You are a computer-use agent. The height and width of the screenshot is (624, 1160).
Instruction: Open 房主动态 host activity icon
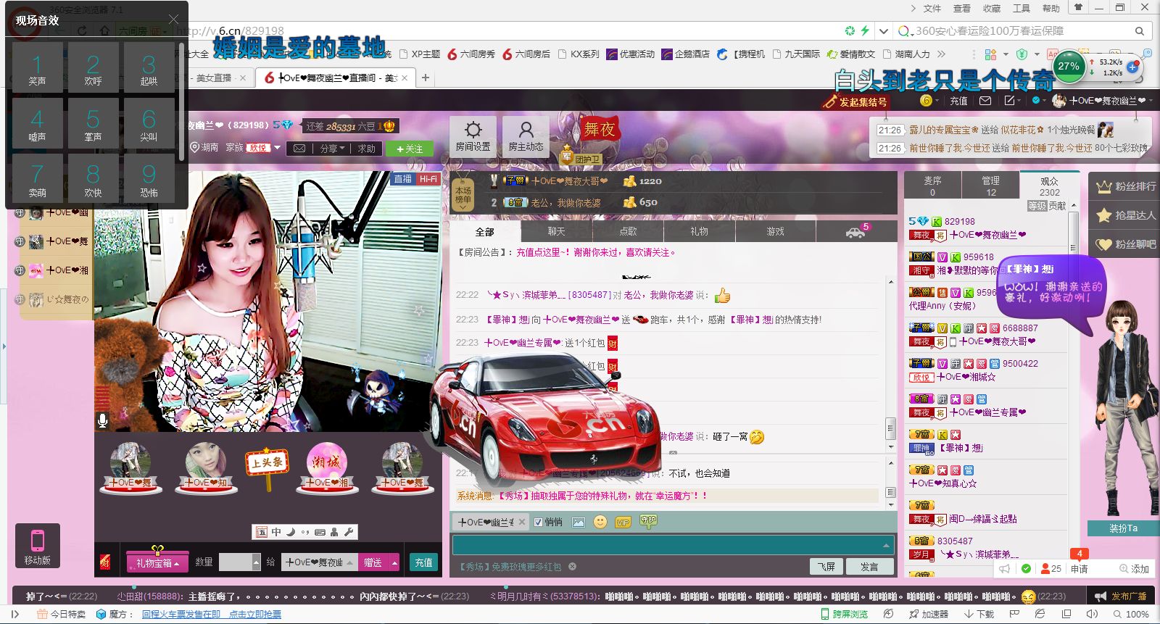[526, 136]
